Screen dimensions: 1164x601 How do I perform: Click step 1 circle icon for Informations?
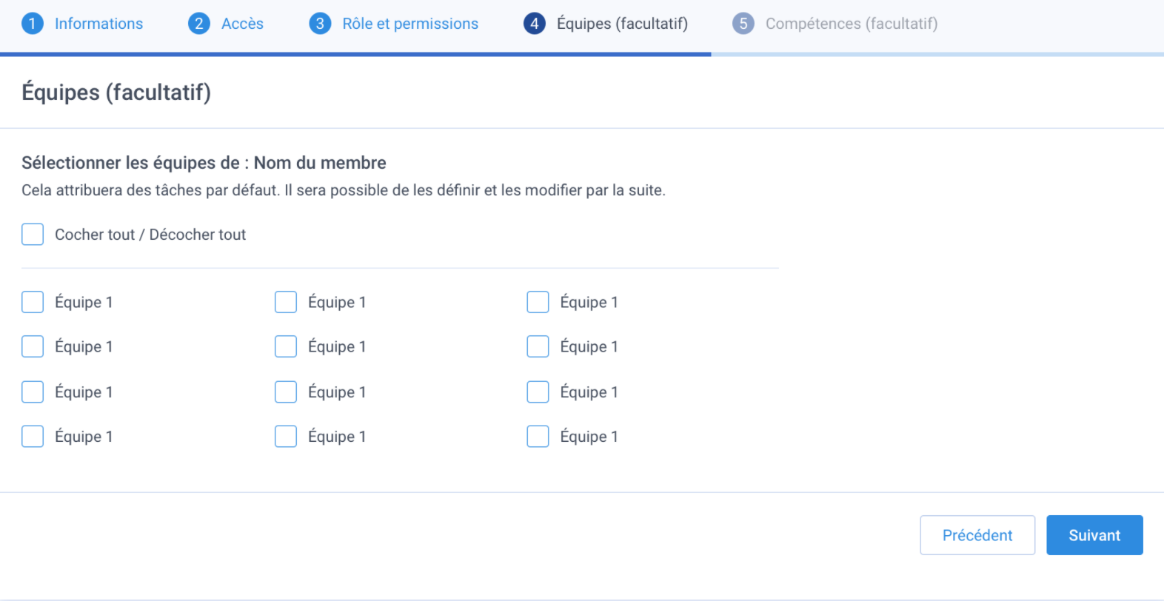(33, 24)
